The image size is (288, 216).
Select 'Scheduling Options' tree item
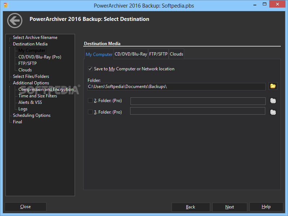32,115
